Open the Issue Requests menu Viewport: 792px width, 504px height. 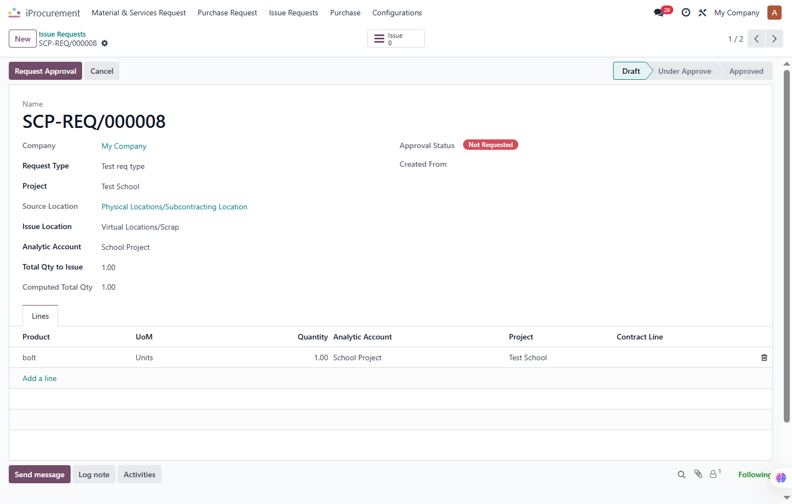(x=293, y=13)
